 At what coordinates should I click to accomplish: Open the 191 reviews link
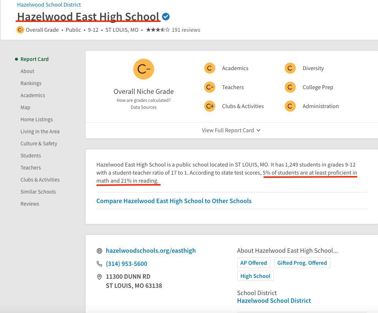(x=186, y=30)
